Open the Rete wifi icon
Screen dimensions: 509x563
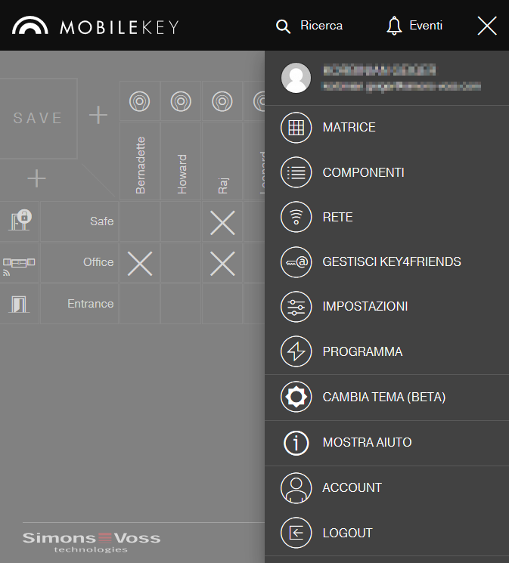tap(296, 218)
